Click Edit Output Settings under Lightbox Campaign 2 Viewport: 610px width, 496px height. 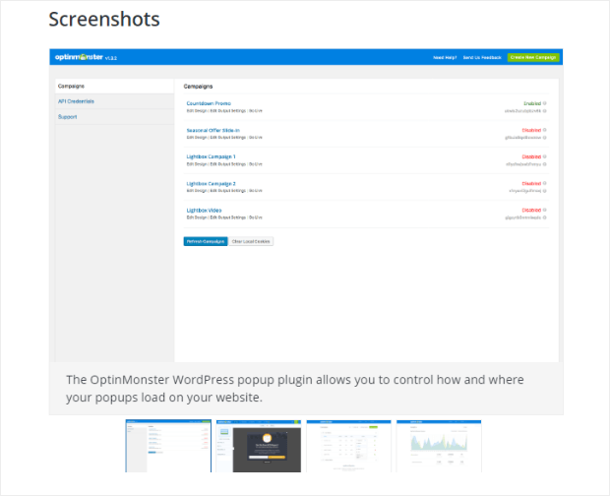(x=228, y=191)
